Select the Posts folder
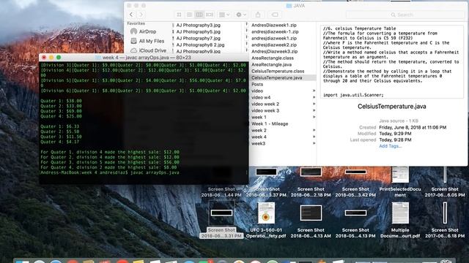The width and height of the screenshot is (469, 263). click(x=257, y=84)
